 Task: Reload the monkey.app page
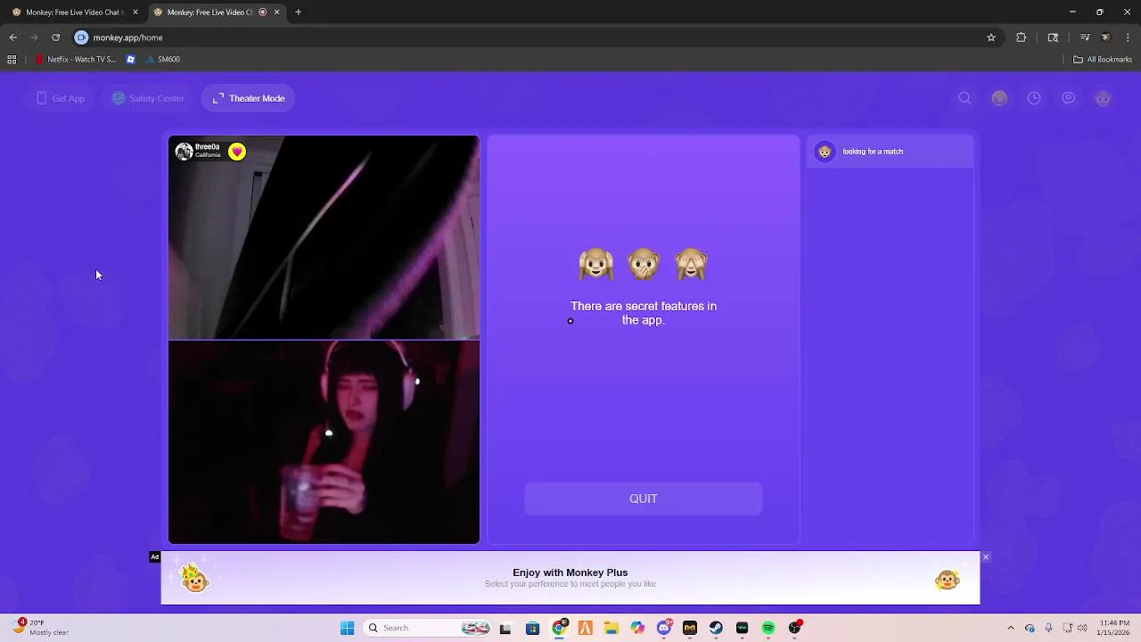coord(55,37)
